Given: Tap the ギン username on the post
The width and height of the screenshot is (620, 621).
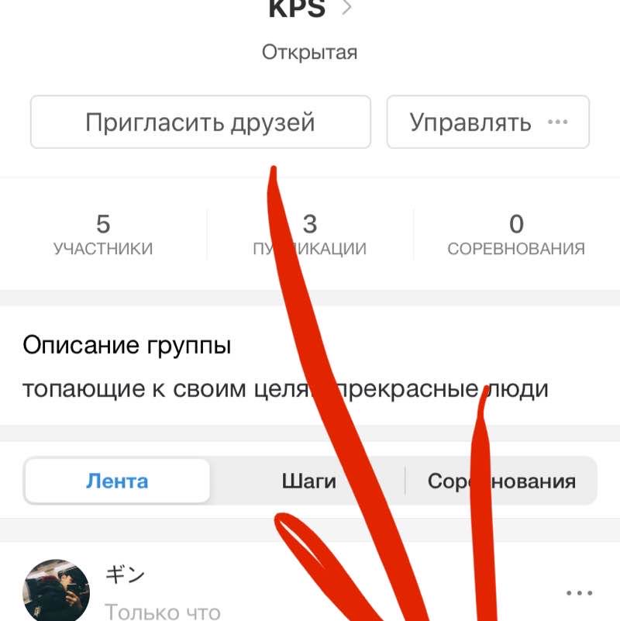Looking at the screenshot, I should [125, 574].
